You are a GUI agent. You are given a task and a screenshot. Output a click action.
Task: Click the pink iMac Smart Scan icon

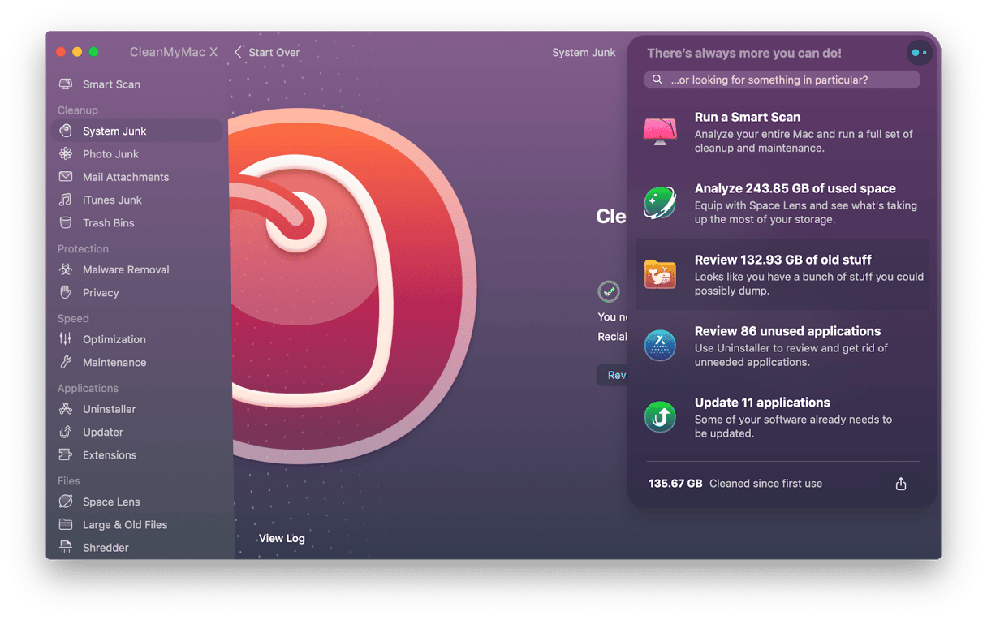tap(660, 131)
